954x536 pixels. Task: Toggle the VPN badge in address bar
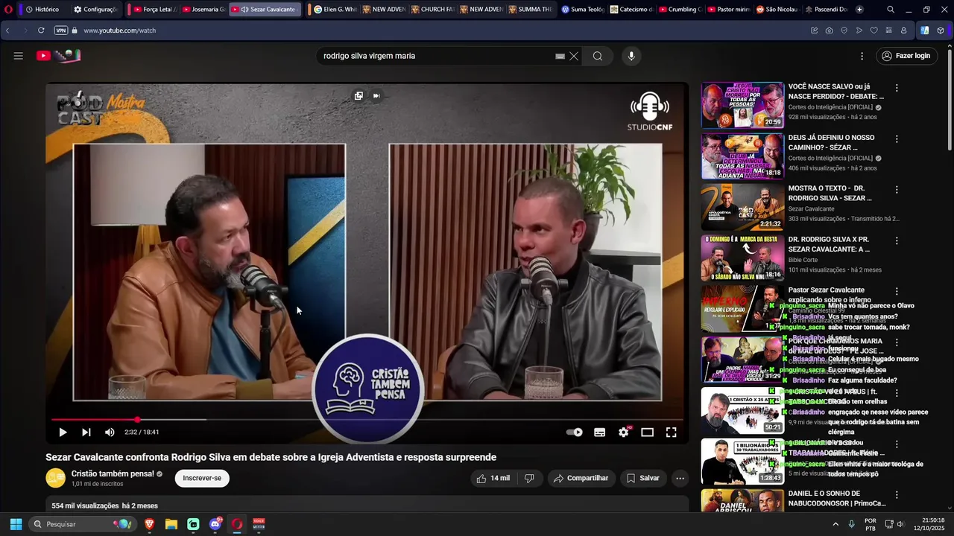pos(61,31)
